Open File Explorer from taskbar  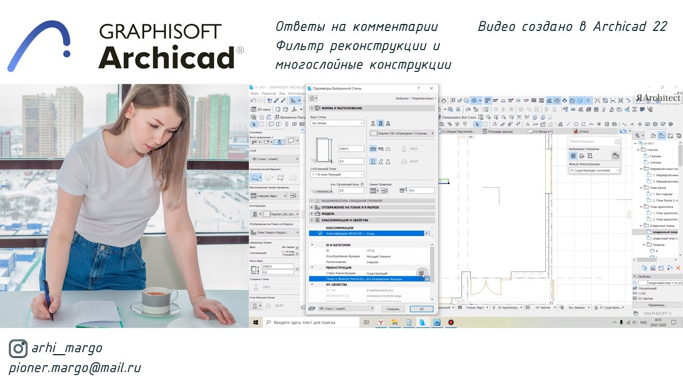coord(395,322)
